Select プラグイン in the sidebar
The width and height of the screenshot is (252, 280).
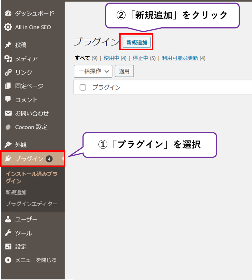click(x=33, y=159)
